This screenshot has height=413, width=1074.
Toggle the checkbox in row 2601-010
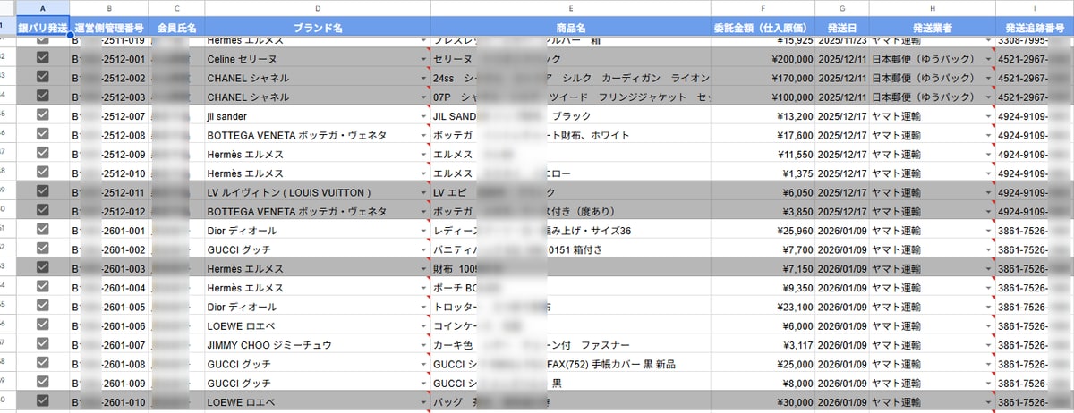click(42, 400)
